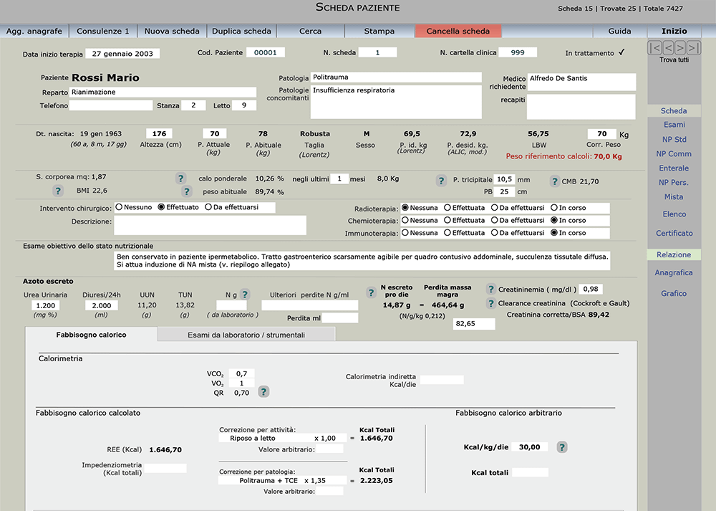Open the Esami da laboratorio / strumentali tab
Viewport: 716px width, 511px height.
(246, 335)
